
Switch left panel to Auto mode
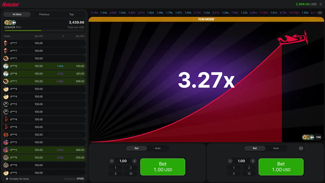pyautogui.click(x=158, y=148)
